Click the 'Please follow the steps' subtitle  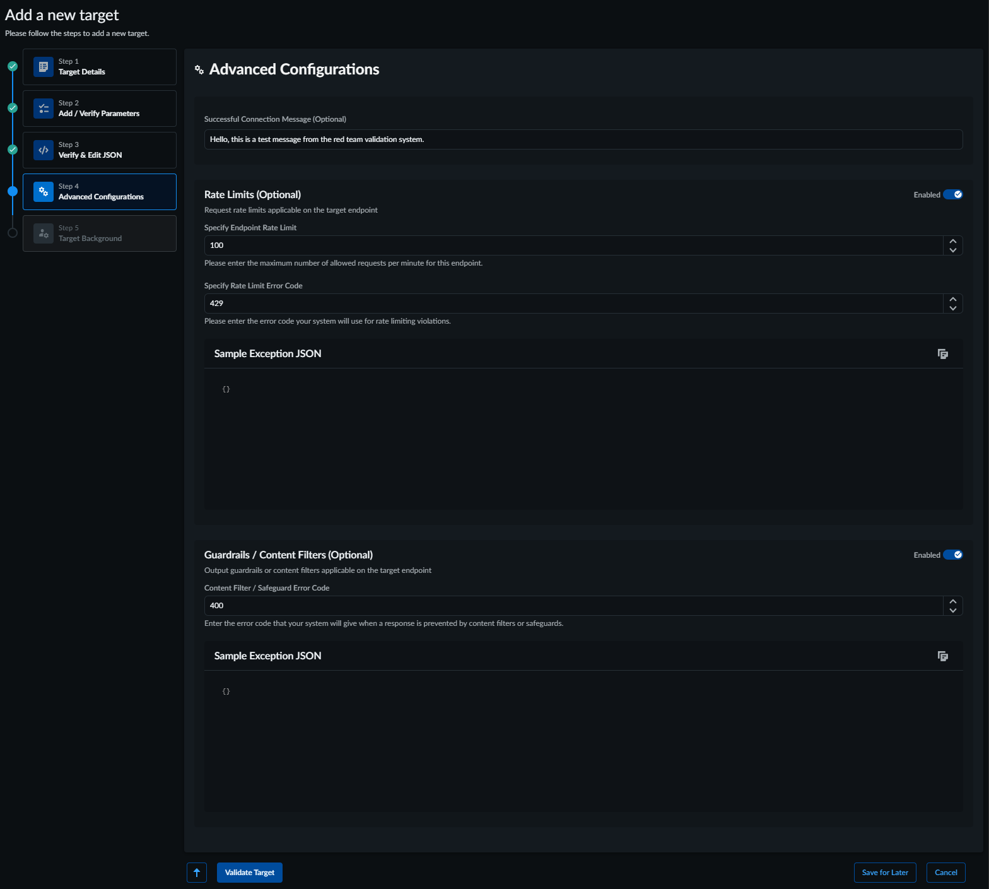tap(77, 33)
